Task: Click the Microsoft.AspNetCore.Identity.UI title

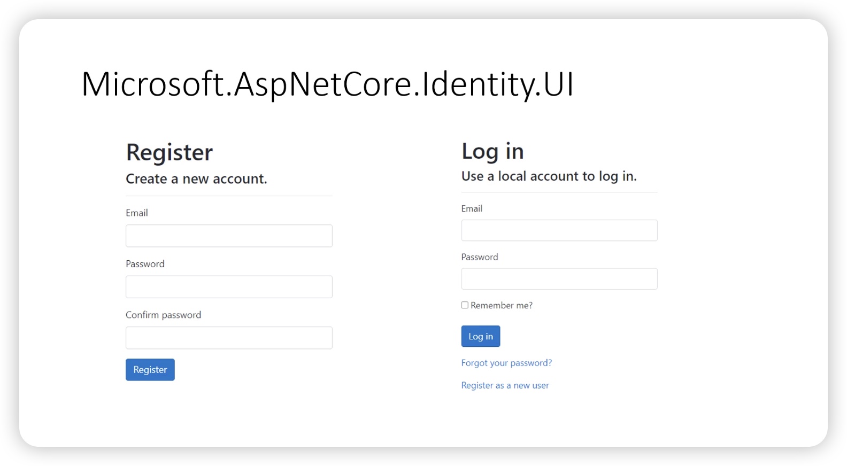Action: [x=328, y=84]
